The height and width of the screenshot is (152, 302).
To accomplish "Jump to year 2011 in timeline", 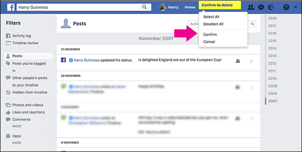I will (272, 71).
